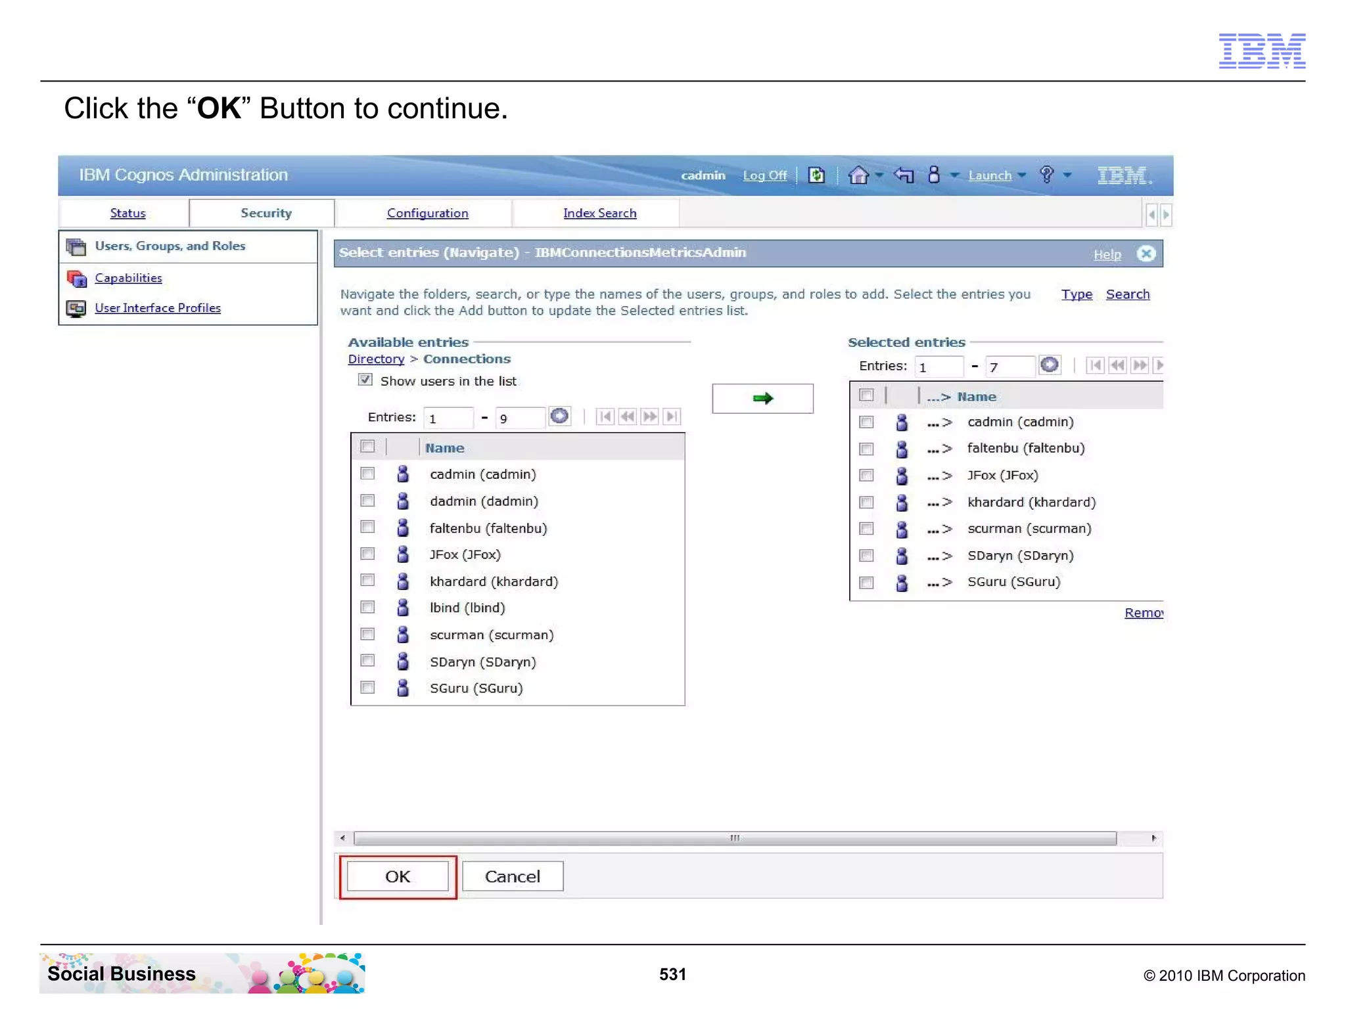The width and height of the screenshot is (1346, 1009).
Task: Click user icon beside JFox in selected entries
Action: 902,476
